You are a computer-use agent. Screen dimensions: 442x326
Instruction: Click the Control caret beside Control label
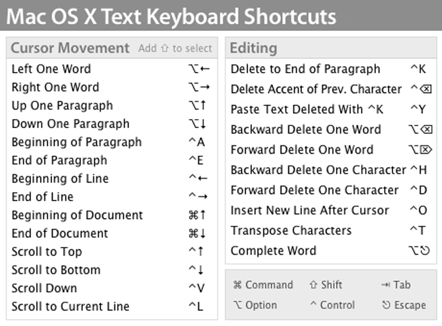[x=314, y=305]
